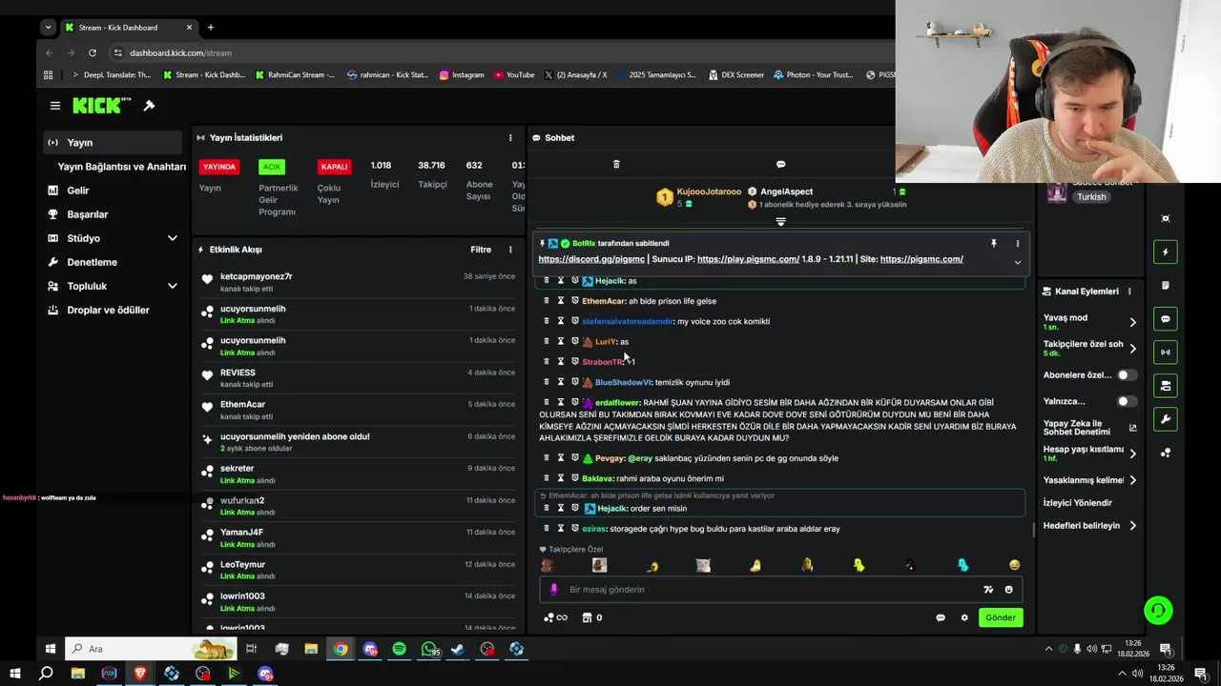
Task: Open Denetleme in sidebar
Action: (x=92, y=262)
